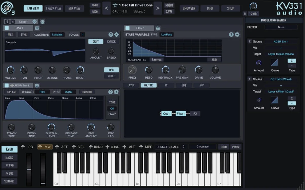Viewport: 305px width, 190px height.
Task: Toggle BIPOLAR mode on ADSR Env 1
Action: coord(11,92)
